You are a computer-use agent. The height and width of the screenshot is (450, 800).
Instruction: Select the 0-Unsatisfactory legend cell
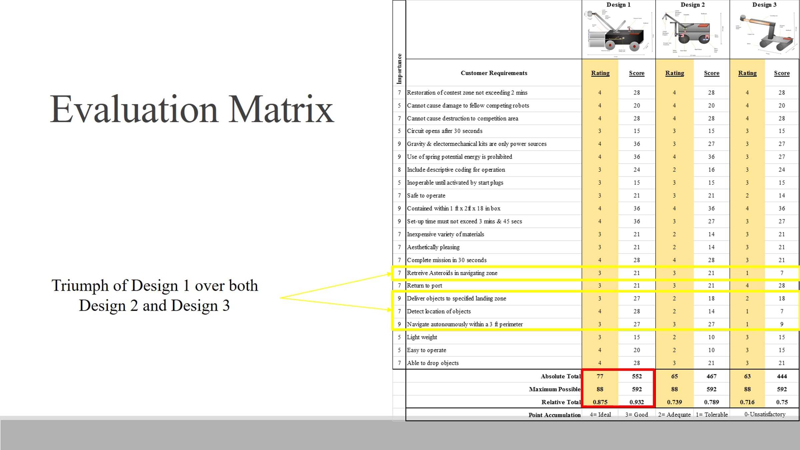(x=765, y=414)
